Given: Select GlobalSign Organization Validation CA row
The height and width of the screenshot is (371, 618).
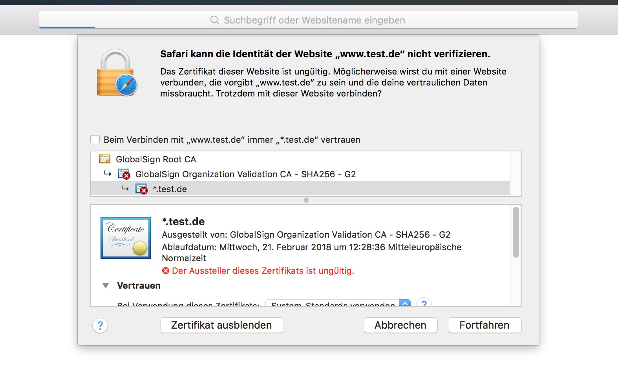Looking at the screenshot, I should (x=300, y=174).
